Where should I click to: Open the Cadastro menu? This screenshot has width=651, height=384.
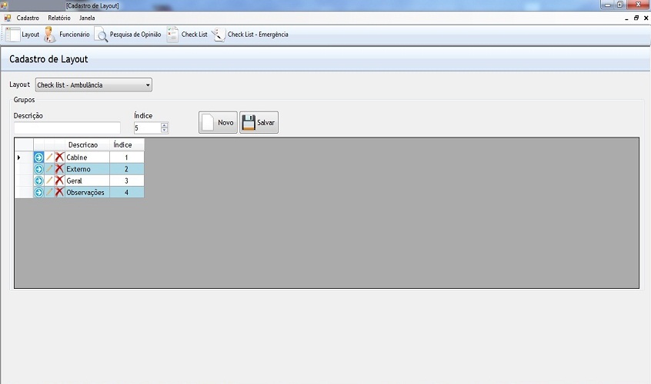pos(28,18)
